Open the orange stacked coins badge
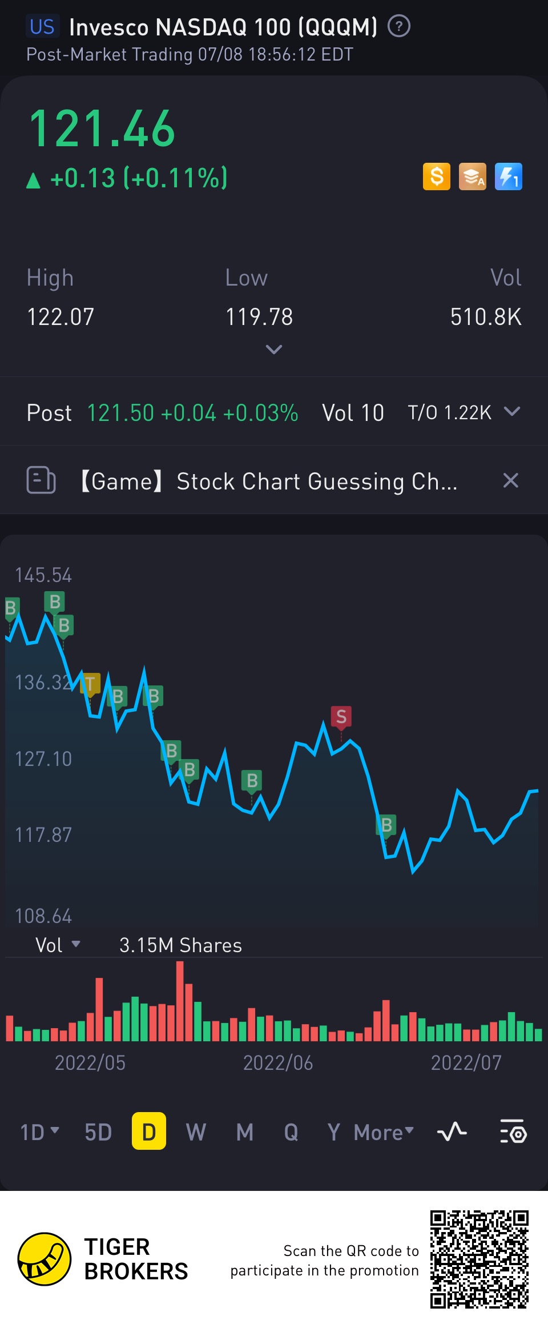Viewport: 548px width, 1328px height. 473,176
